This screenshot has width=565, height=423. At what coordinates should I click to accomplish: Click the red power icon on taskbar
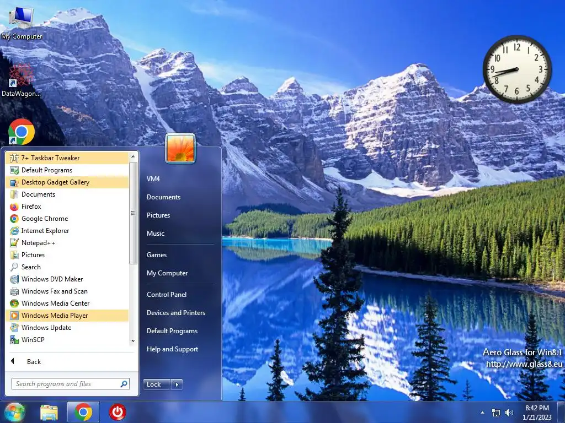(x=118, y=412)
